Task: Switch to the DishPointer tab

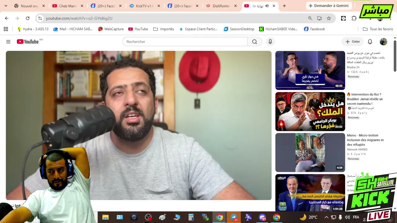Action: [x=221, y=6]
